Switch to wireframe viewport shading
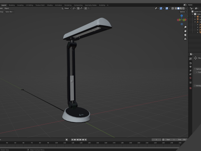 [x=176, y=8]
